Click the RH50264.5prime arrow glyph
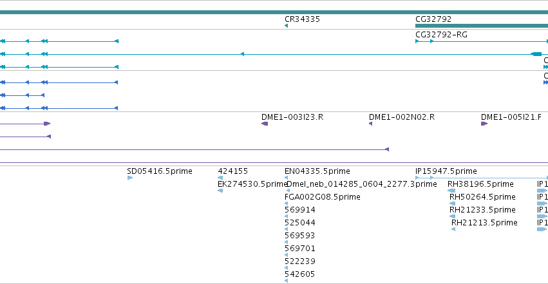Image resolution: width=548 pixels, height=284 pixels. pyautogui.click(x=452, y=204)
